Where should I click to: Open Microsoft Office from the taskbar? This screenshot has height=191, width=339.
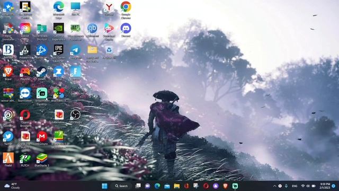186,186
